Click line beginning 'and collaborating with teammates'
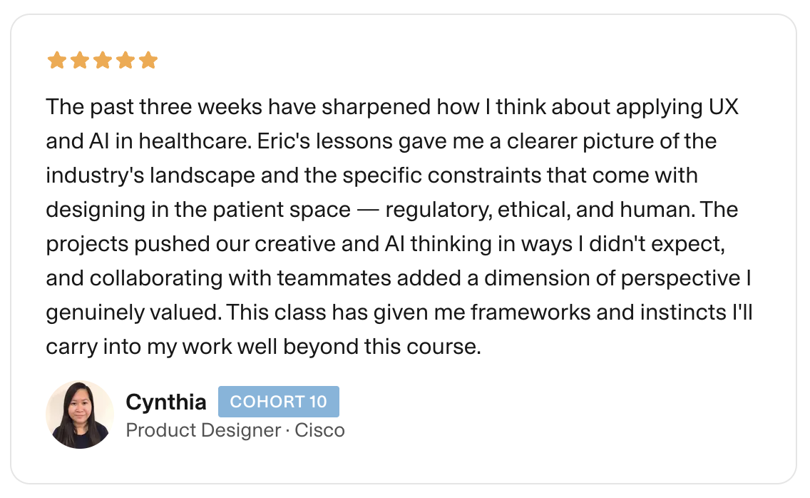Image resolution: width=810 pixels, height=498 pixels. tap(399, 278)
